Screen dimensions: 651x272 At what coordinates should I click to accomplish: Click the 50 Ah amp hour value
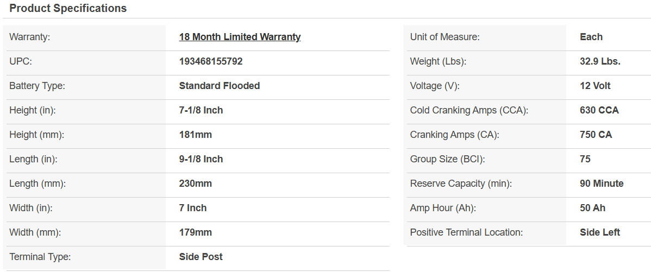[x=593, y=208]
